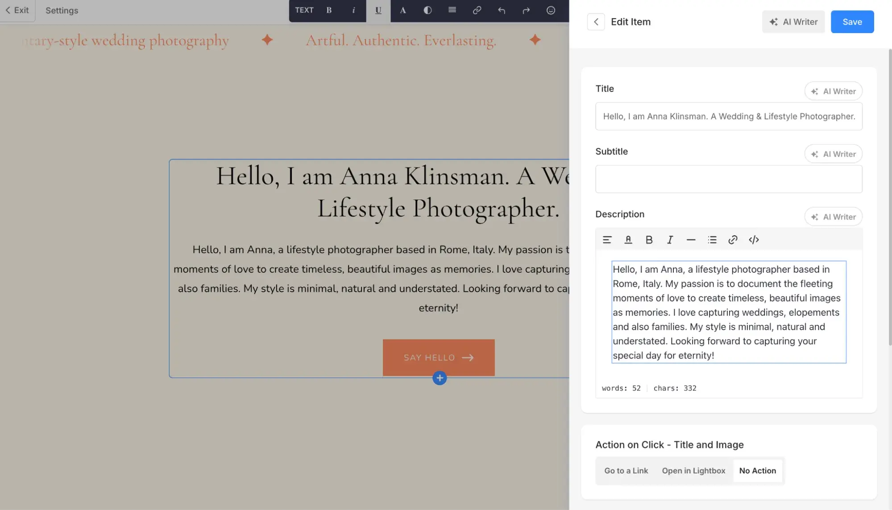Click the text color icon in description
Viewport: 892px width, 510px height.
tap(628, 240)
